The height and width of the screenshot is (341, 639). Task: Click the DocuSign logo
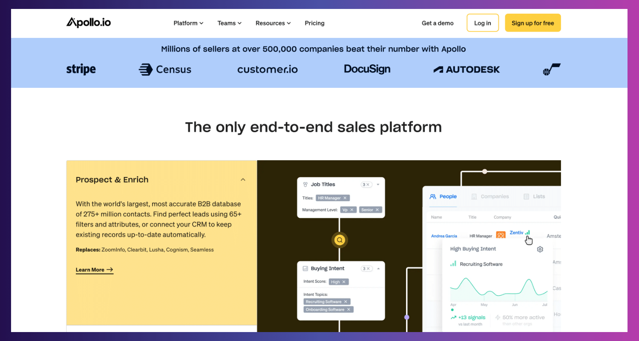point(367,69)
